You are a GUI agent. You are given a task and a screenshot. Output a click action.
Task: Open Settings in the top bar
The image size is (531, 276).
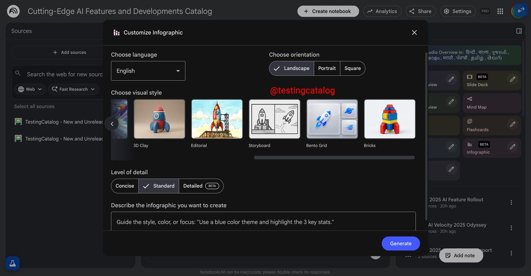(x=458, y=11)
